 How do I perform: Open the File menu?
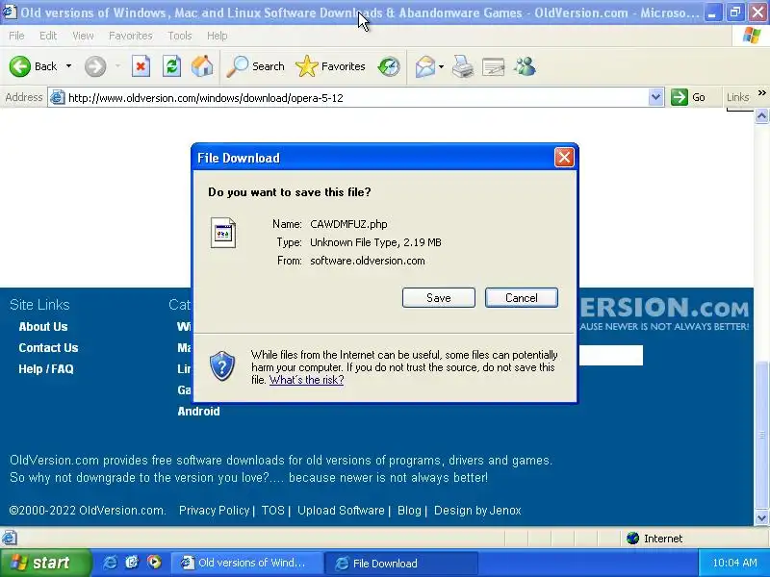(16, 36)
